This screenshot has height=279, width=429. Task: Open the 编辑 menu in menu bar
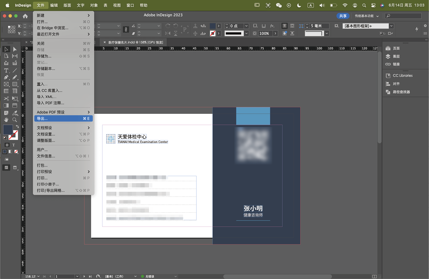coord(54,5)
